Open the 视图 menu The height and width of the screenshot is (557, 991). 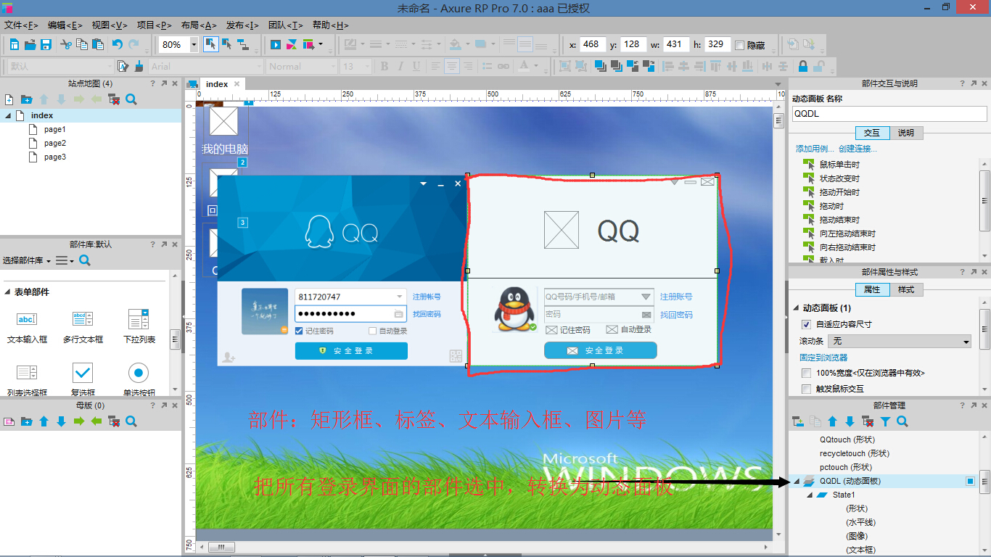110,25
